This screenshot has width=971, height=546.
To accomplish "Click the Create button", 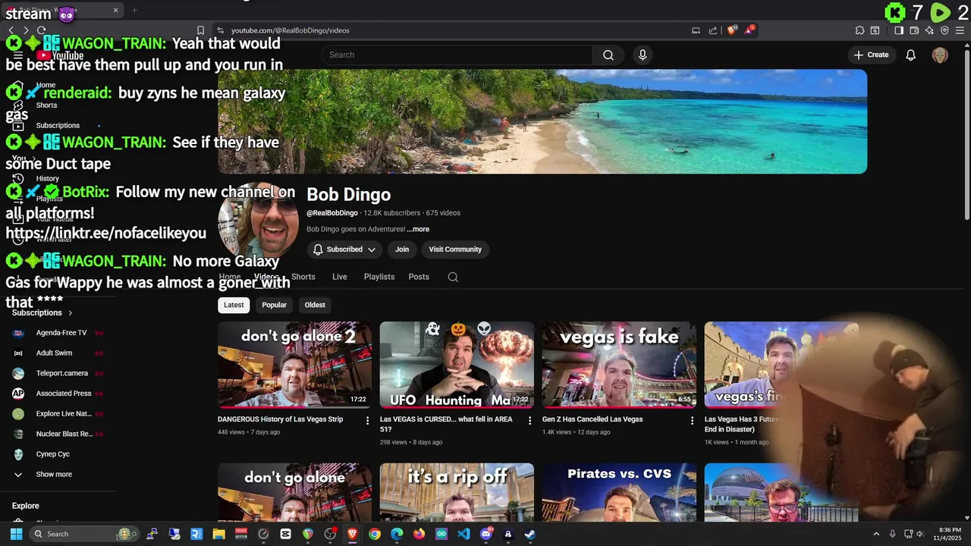I will click(871, 55).
